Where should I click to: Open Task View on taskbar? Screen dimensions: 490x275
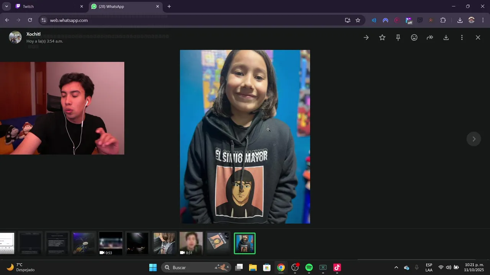(x=239, y=267)
